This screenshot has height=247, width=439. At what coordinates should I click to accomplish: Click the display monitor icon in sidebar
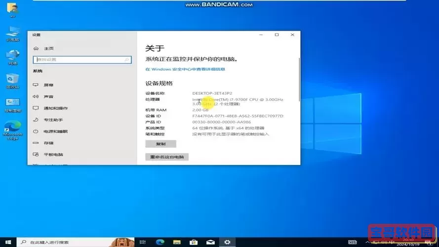point(36,84)
